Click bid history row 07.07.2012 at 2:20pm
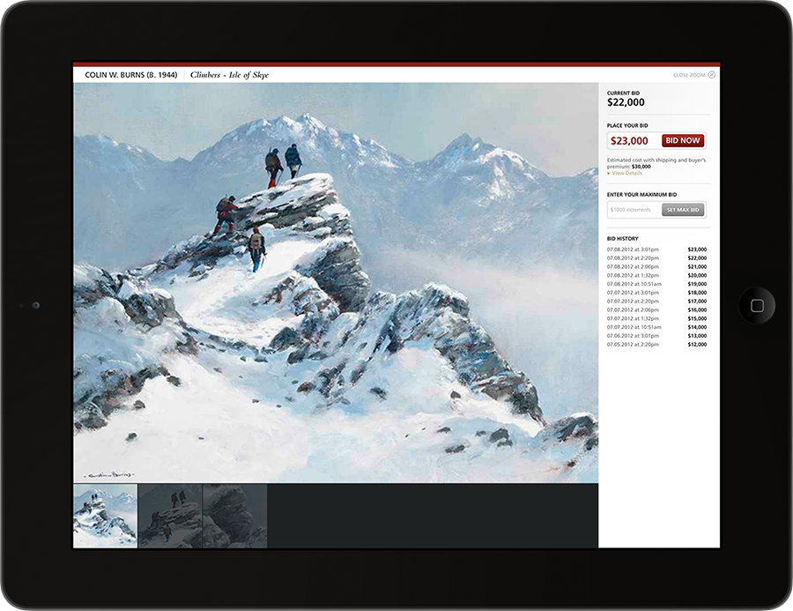 click(x=656, y=302)
